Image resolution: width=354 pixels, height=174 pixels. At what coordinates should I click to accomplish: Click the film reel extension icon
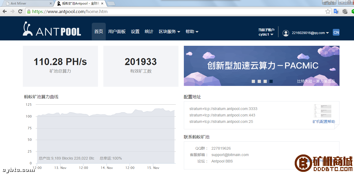tap(345, 12)
